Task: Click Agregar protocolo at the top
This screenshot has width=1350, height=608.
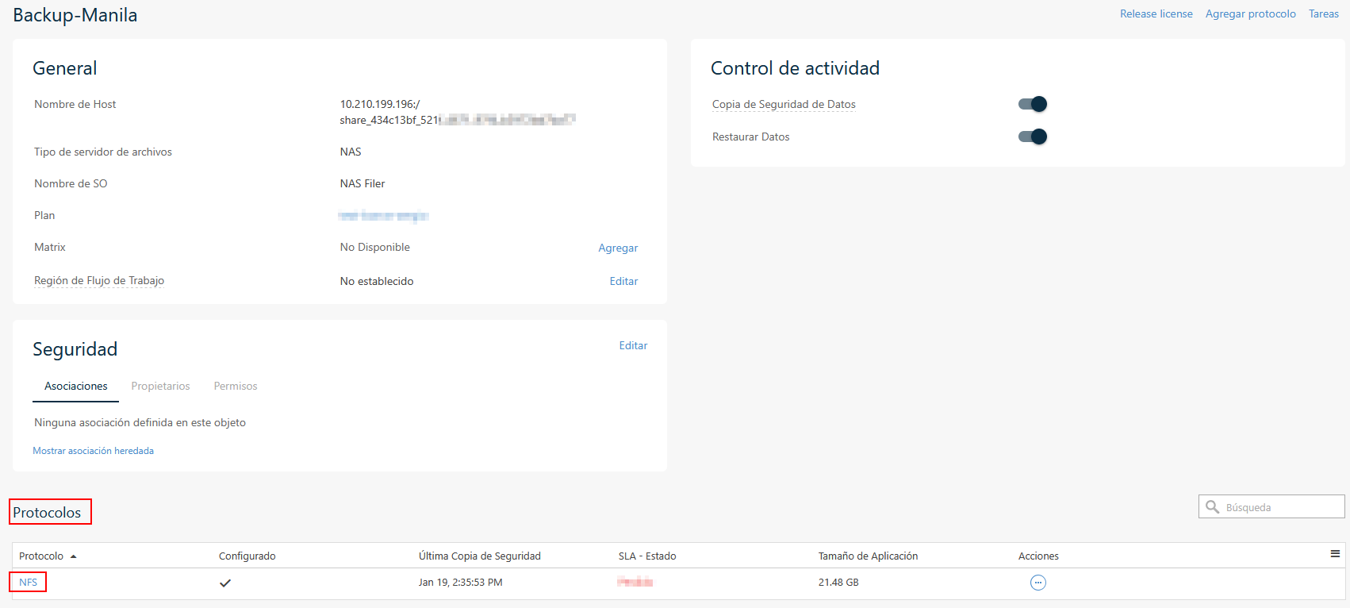Action: click(x=1250, y=14)
